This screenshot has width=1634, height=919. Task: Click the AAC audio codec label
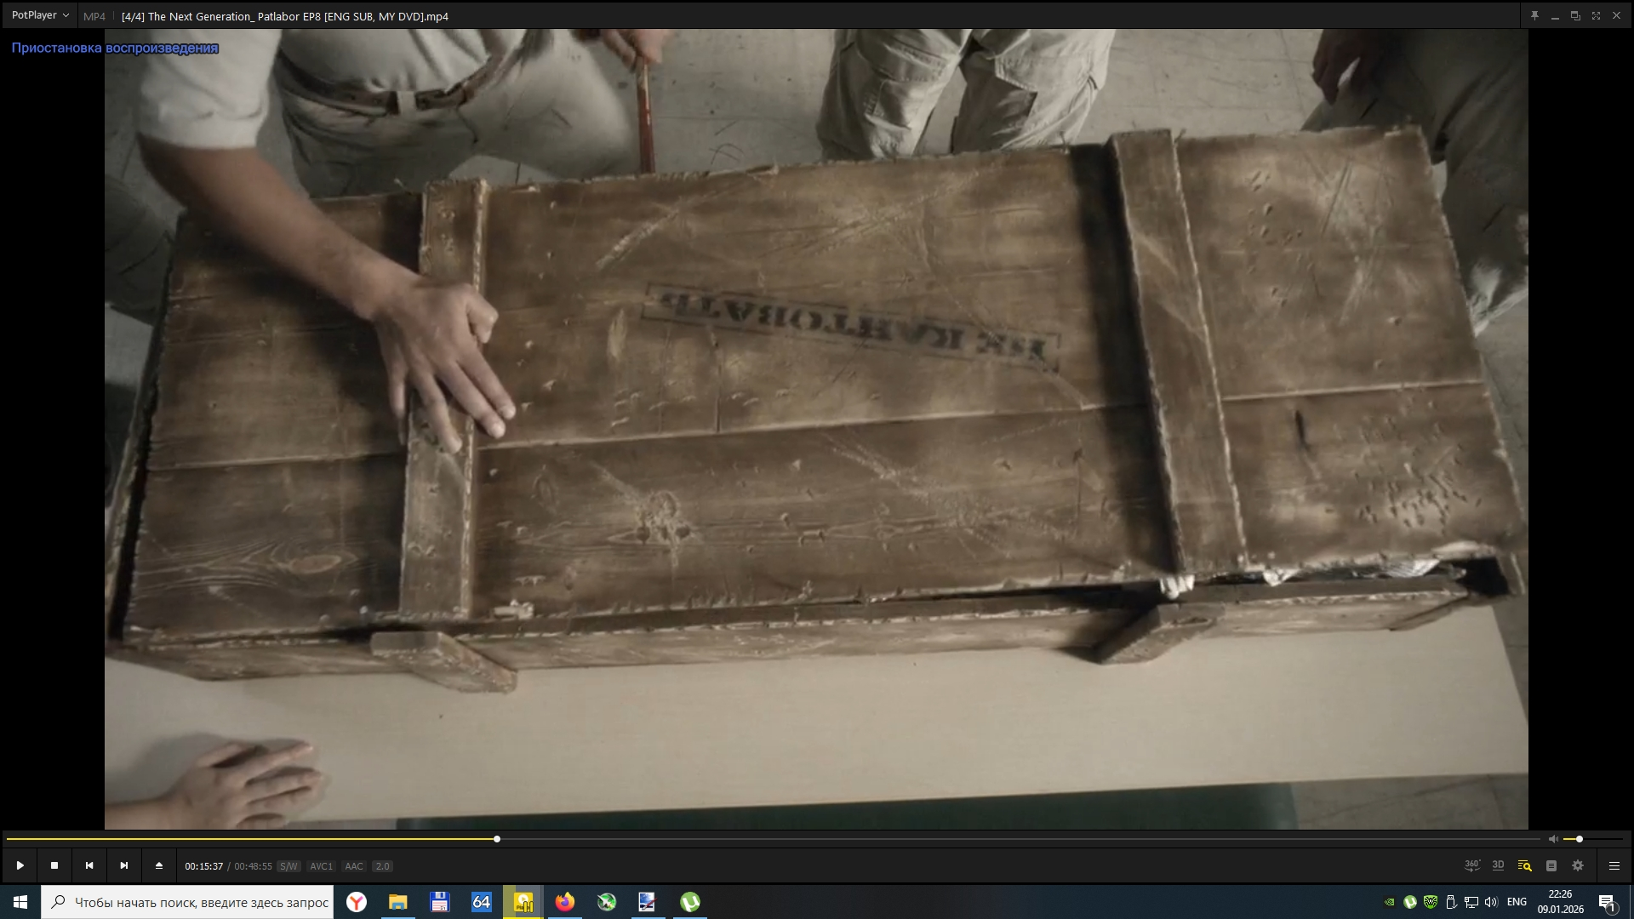point(354,866)
